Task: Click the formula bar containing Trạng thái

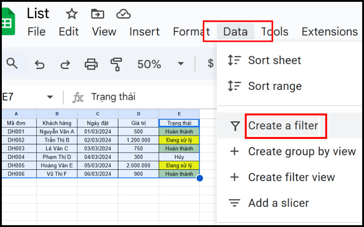Action: coord(113,97)
